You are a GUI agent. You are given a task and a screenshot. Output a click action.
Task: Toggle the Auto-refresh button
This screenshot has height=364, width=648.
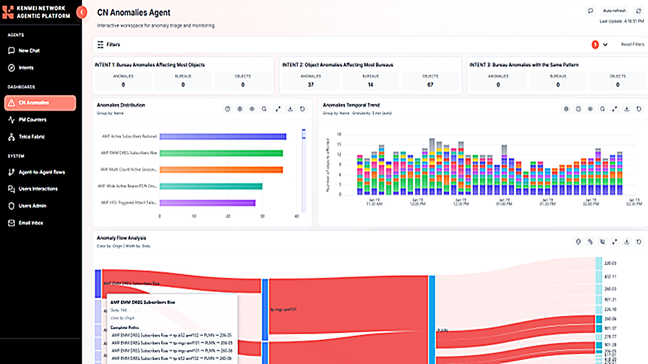614,11
